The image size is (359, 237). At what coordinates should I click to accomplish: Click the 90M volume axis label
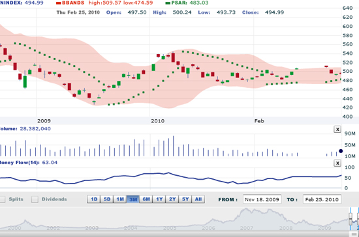(350, 133)
